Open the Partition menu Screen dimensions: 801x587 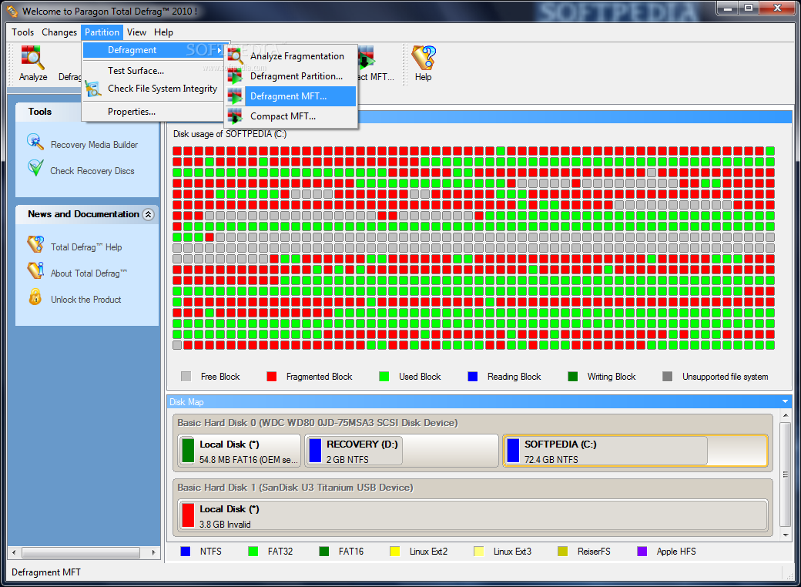(x=102, y=32)
